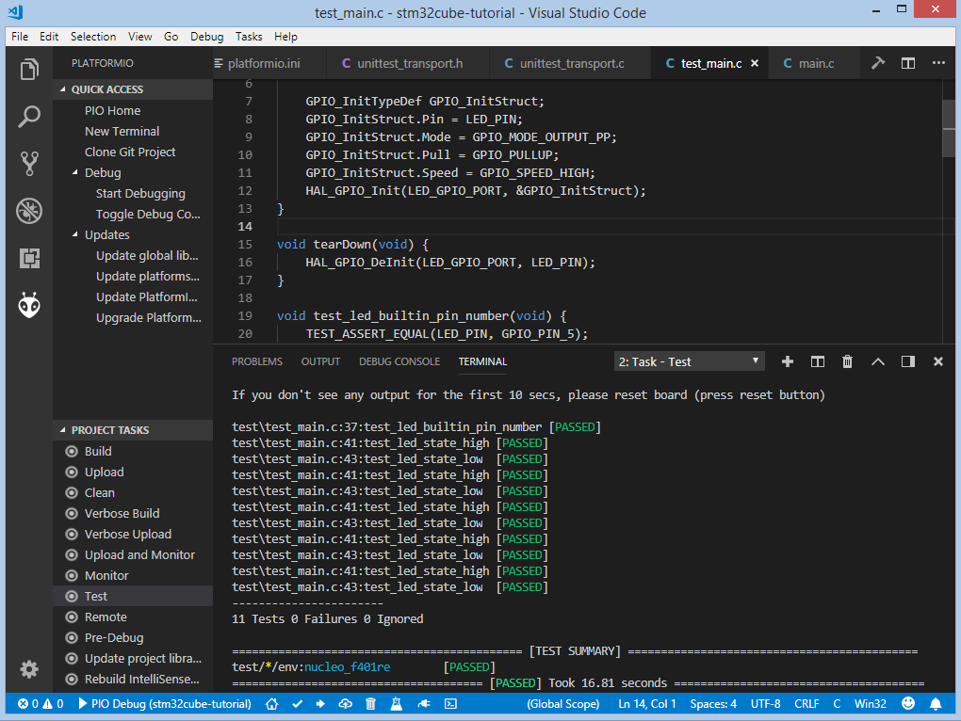Image resolution: width=961 pixels, height=721 pixels.
Task: Open PIO Home from the status bar
Action: tap(271, 703)
